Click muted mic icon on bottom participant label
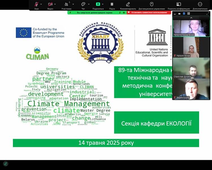 (175, 97)
